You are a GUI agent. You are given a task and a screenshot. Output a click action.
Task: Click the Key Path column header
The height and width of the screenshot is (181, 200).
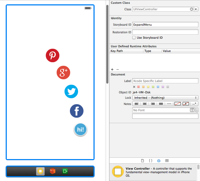tap(126, 51)
